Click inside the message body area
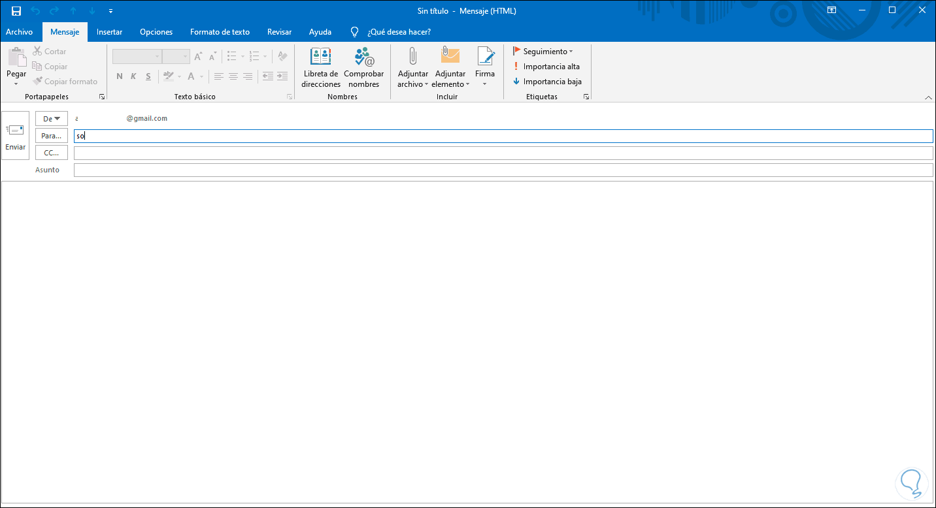This screenshot has width=936, height=508. pyautogui.click(x=467, y=342)
